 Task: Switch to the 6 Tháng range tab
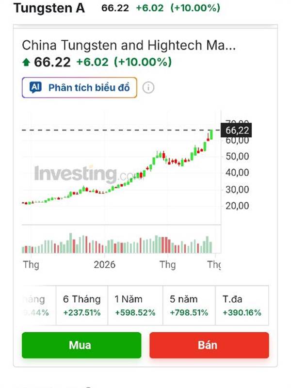coord(82,306)
